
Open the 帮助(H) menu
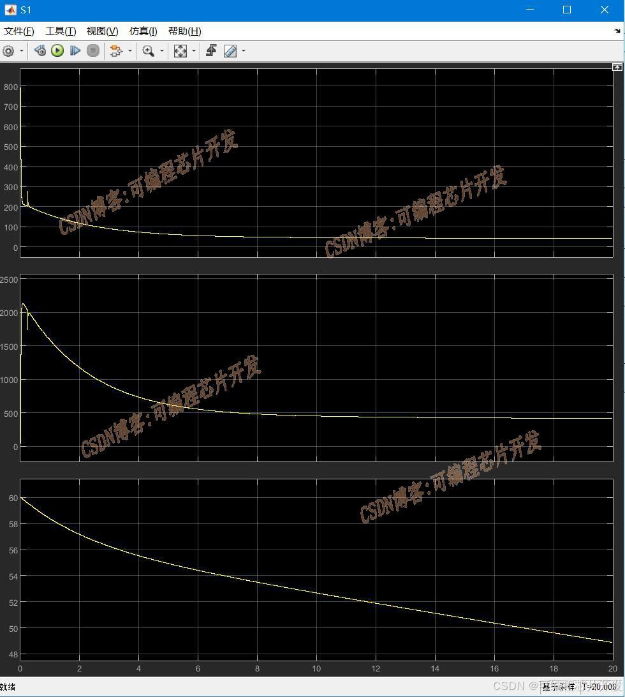click(185, 31)
